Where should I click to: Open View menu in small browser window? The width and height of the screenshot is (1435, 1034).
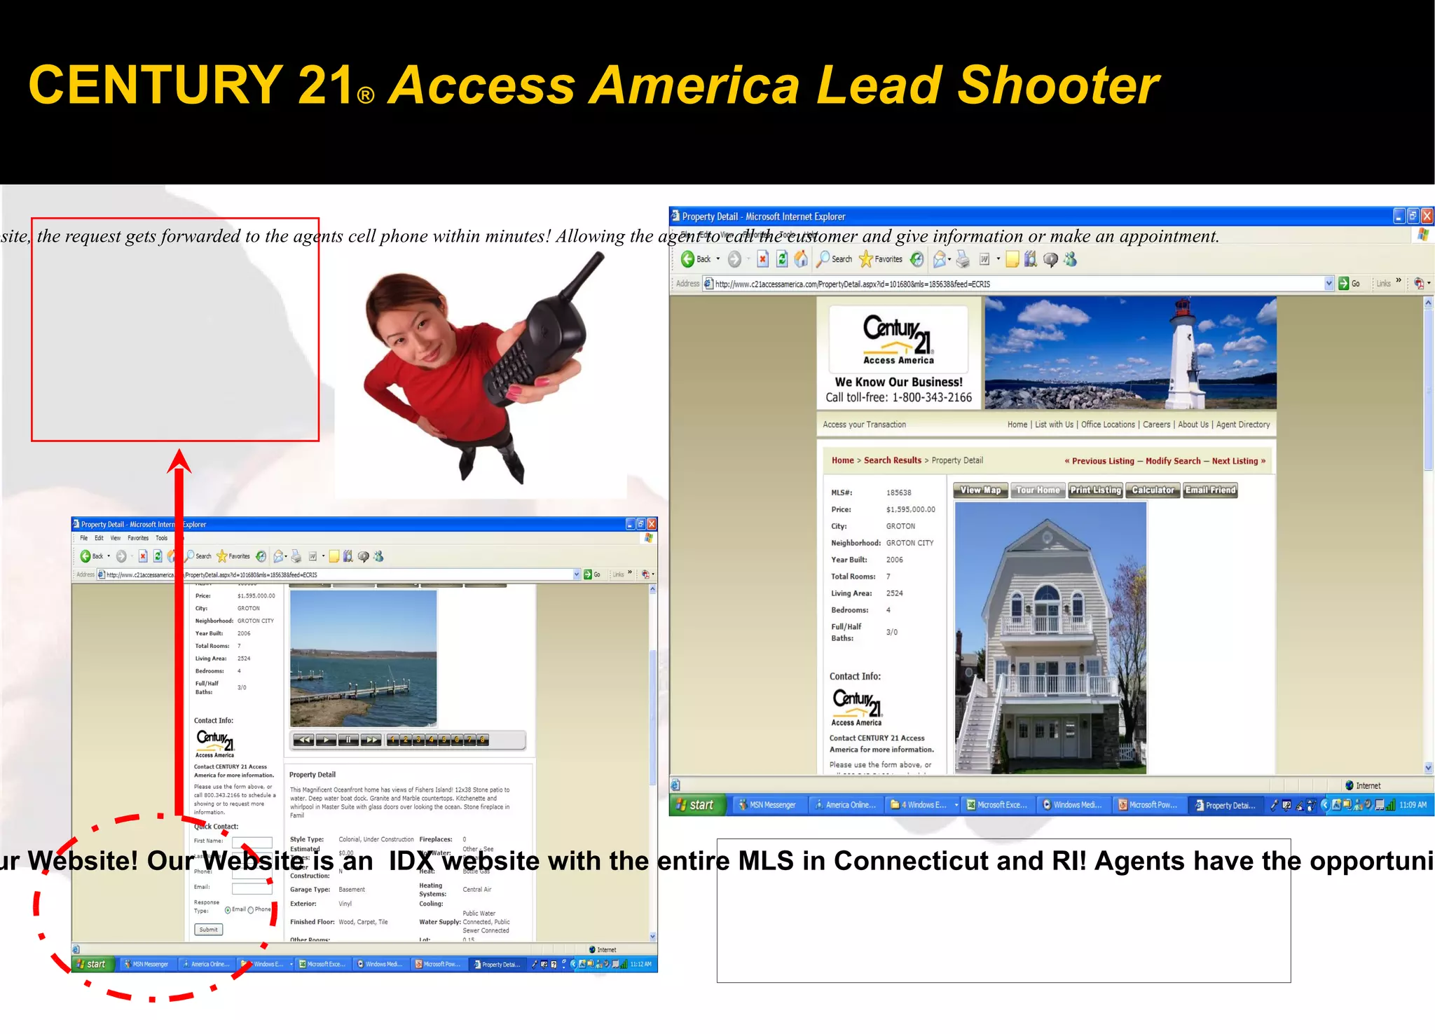pos(116,538)
